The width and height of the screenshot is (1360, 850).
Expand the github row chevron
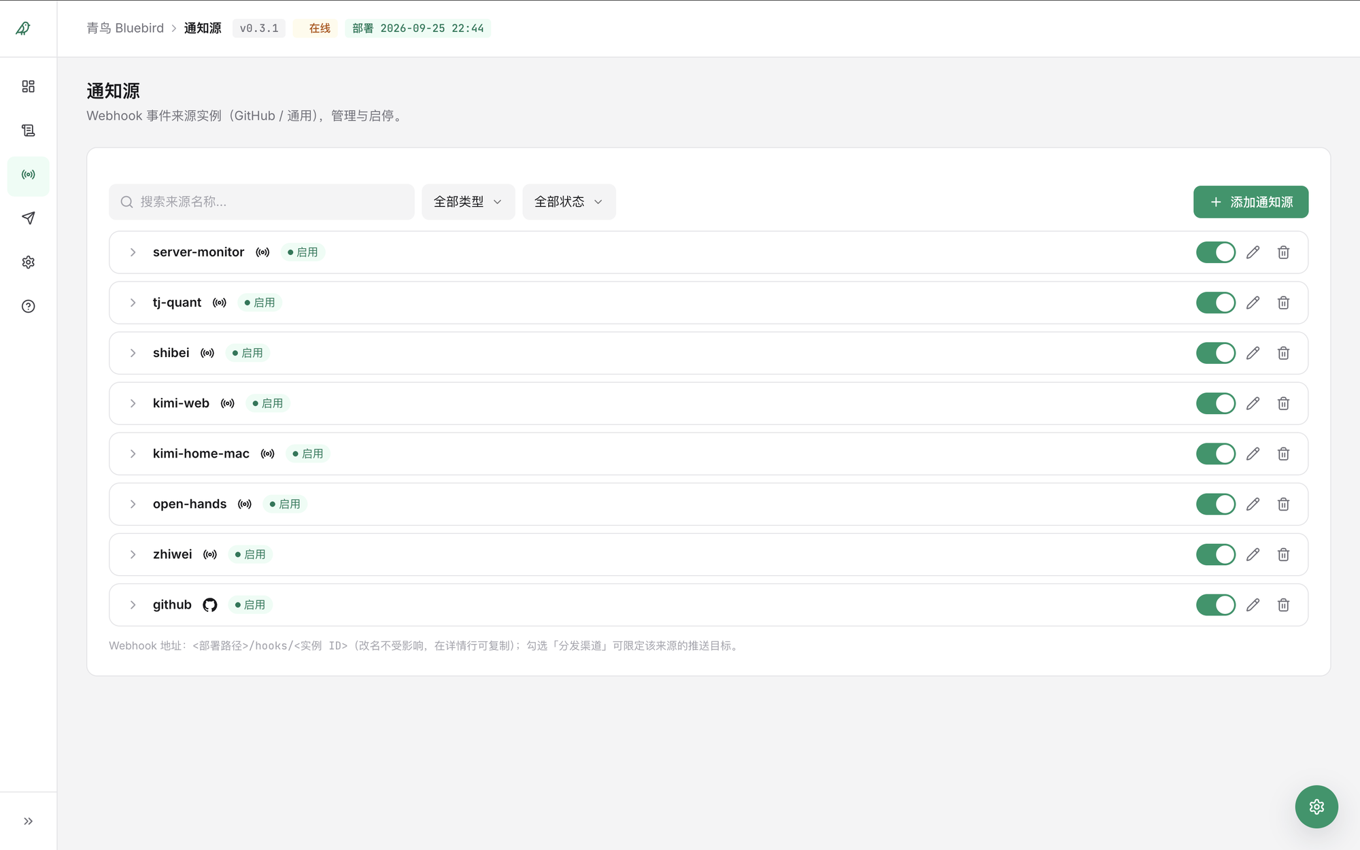click(x=133, y=605)
